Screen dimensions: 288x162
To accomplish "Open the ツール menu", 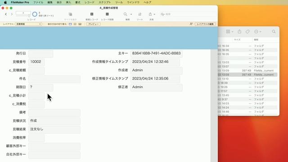I will [119, 2].
